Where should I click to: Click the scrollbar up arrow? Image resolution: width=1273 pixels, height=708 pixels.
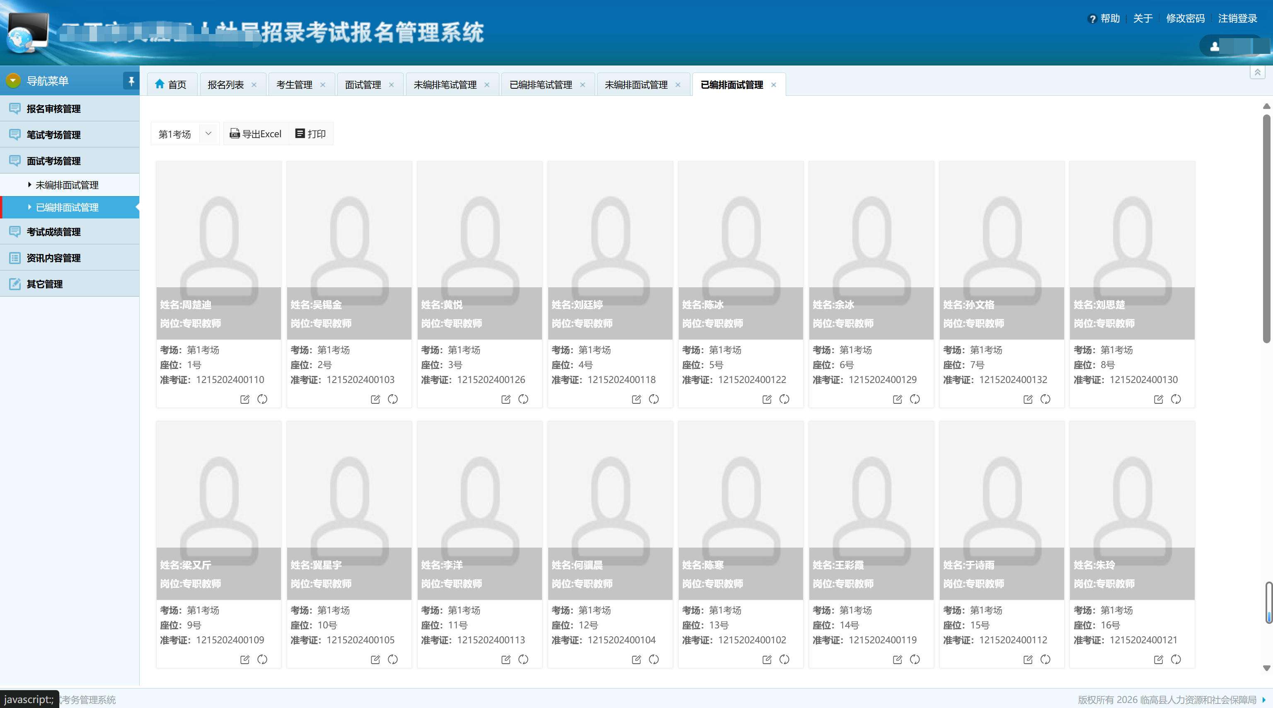[x=1266, y=106]
